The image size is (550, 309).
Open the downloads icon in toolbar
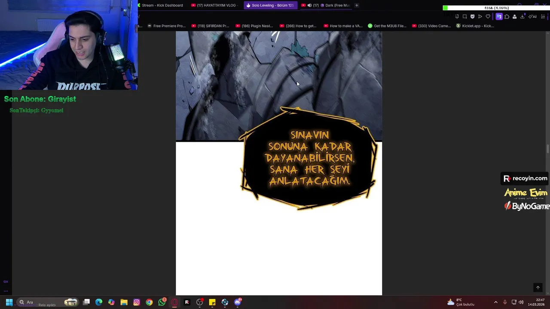[522, 17]
